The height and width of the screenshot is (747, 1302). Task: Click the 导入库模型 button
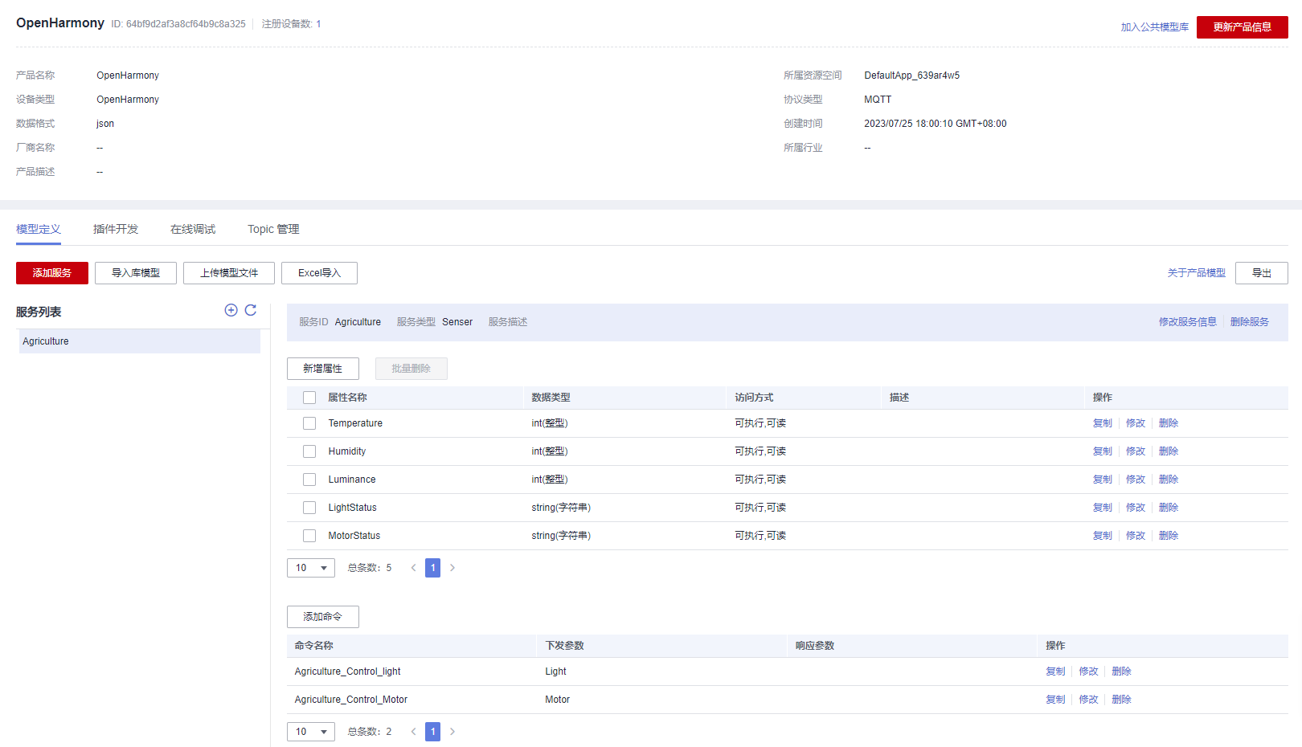(x=136, y=273)
